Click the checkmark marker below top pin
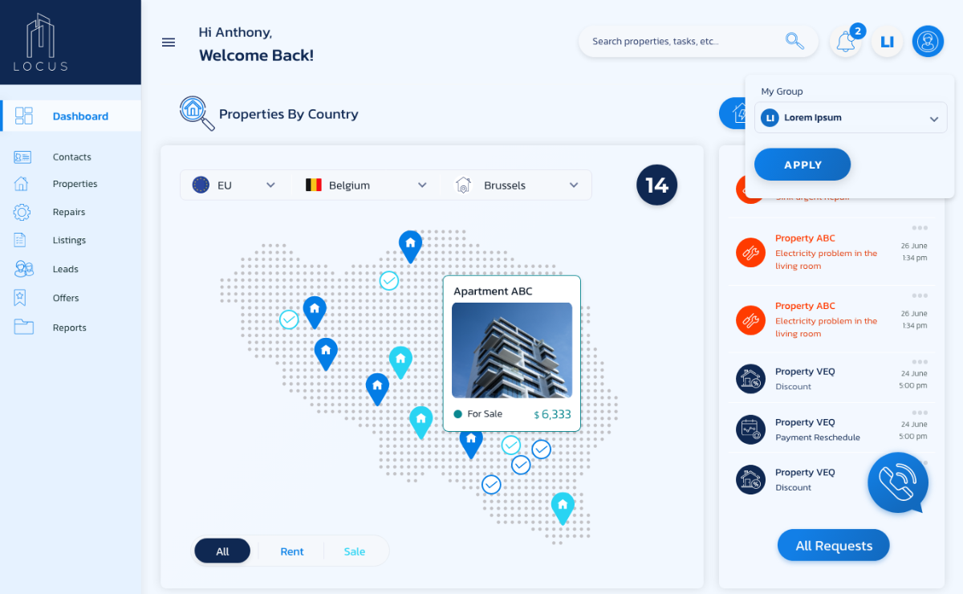Image resolution: width=963 pixels, height=594 pixels. pyautogui.click(x=389, y=280)
